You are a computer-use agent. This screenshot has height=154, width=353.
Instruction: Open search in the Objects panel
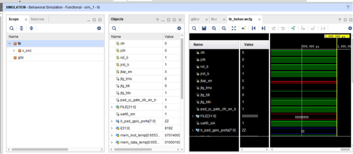[114, 28]
